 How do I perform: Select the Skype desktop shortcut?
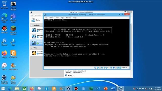(13, 42)
